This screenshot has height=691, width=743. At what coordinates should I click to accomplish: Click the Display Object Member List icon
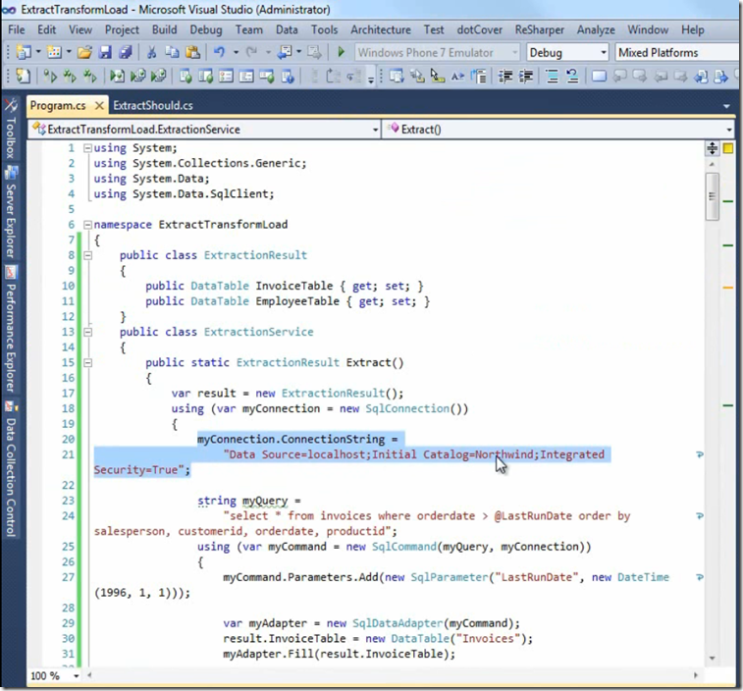point(397,76)
